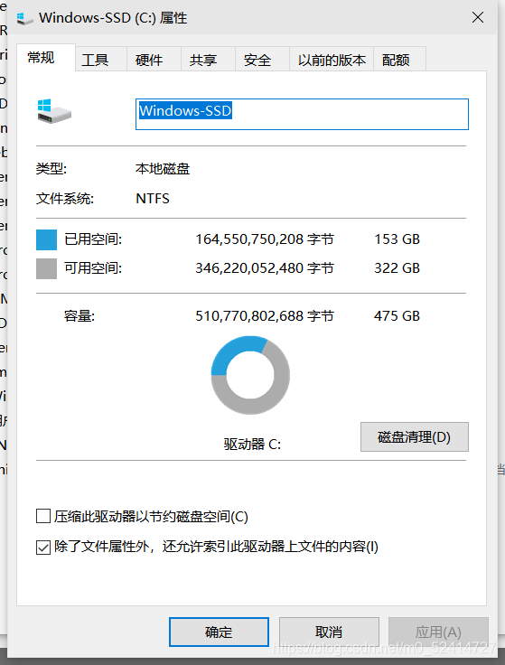Click the title bar drive icon
Screen dimensions: 505x665
pyautogui.click(x=24, y=18)
